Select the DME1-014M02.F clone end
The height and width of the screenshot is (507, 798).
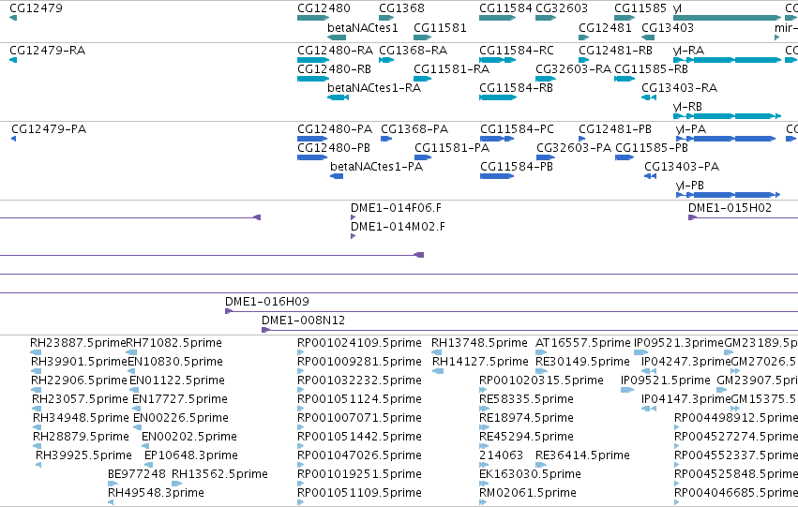pos(354,236)
